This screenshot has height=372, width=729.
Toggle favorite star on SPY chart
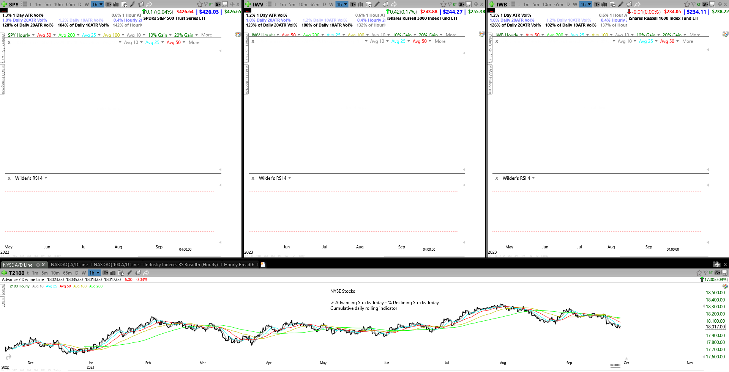(x=200, y=5)
